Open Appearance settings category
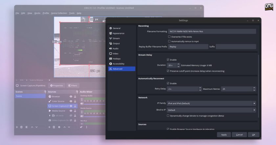Image resolution: width=276 pixels, height=145 pixels. click(122, 33)
